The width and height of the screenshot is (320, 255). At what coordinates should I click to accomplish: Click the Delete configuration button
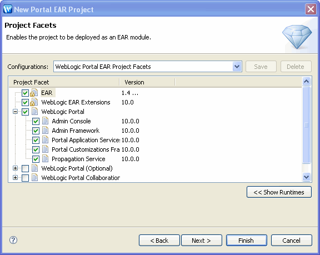[296, 67]
